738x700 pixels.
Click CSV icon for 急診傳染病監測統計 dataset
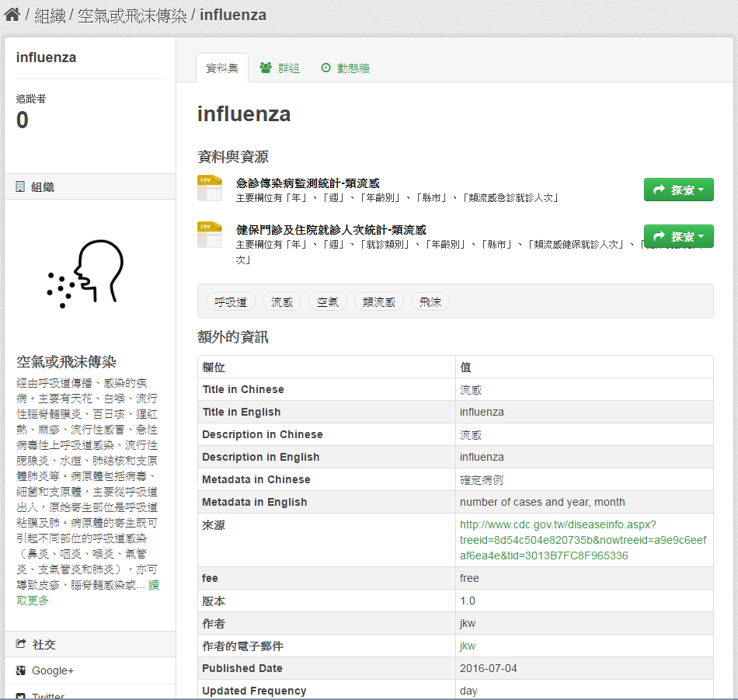tap(209, 189)
